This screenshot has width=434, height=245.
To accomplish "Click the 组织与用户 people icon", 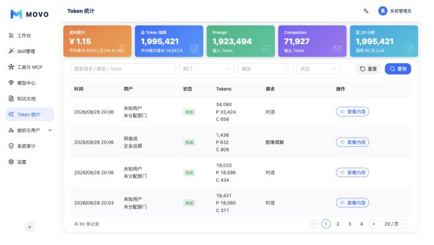I will (x=11, y=130).
